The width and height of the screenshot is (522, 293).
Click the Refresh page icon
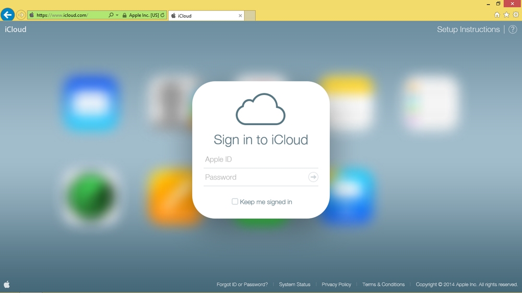tap(162, 15)
